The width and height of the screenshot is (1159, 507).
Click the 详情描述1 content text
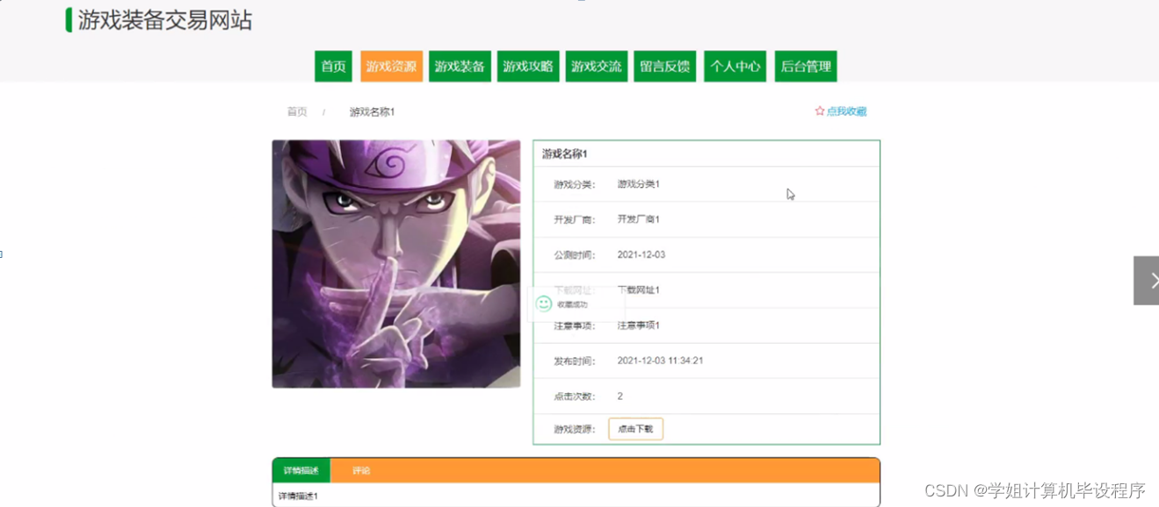pos(298,496)
